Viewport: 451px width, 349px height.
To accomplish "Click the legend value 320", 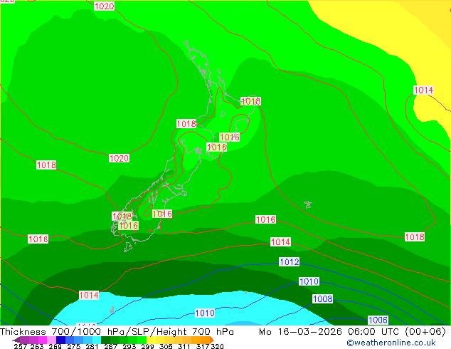I will [217, 346].
